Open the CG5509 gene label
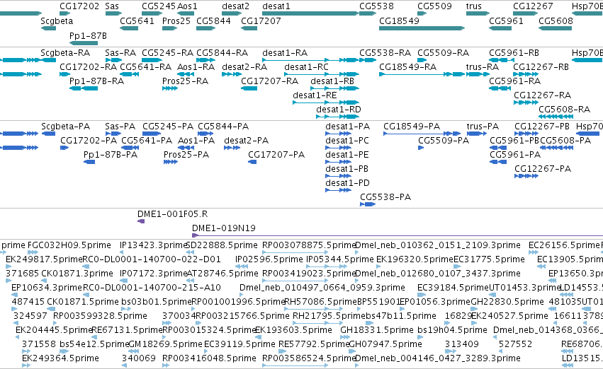603x369 pixels. click(434, 6)
